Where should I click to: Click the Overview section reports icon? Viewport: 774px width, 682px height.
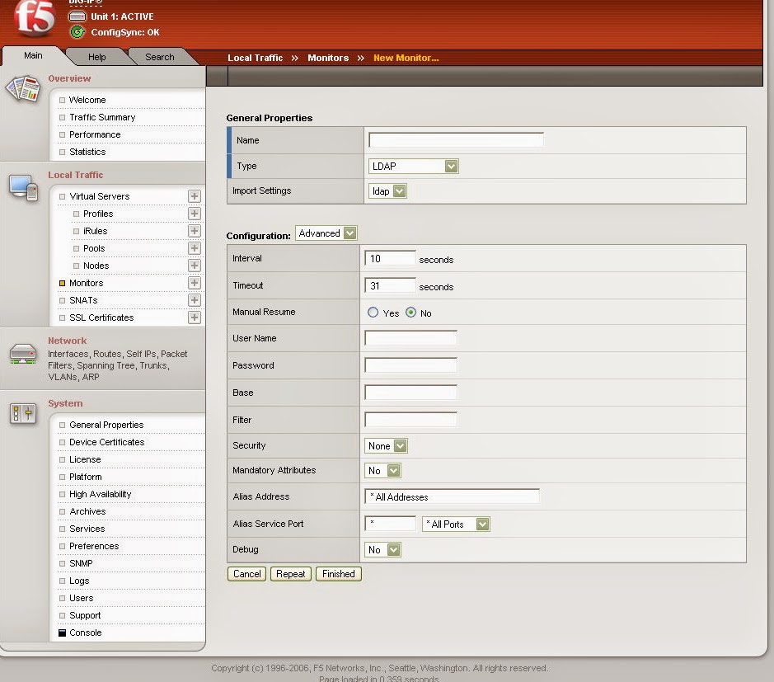(23, 88)
